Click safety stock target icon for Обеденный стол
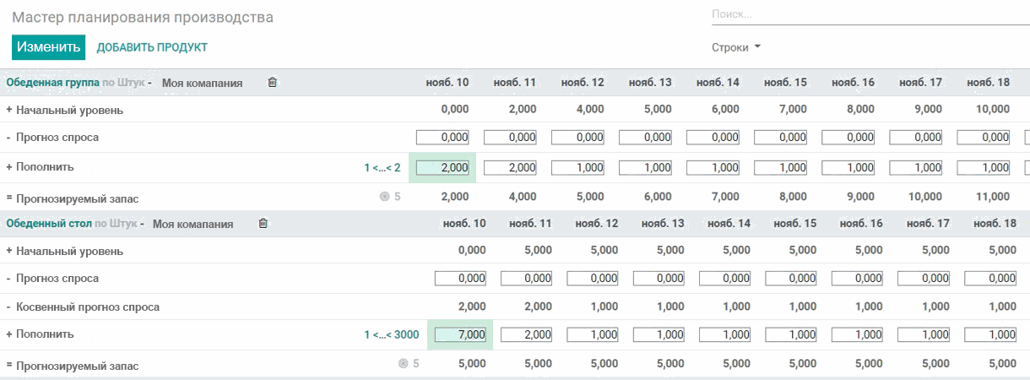This screenshot has width=1030, height=380. (x=403, y=365)
